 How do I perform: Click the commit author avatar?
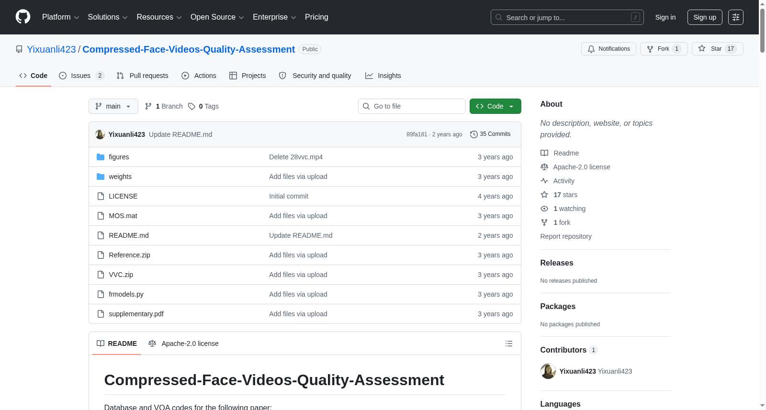[x=100, y=134]
